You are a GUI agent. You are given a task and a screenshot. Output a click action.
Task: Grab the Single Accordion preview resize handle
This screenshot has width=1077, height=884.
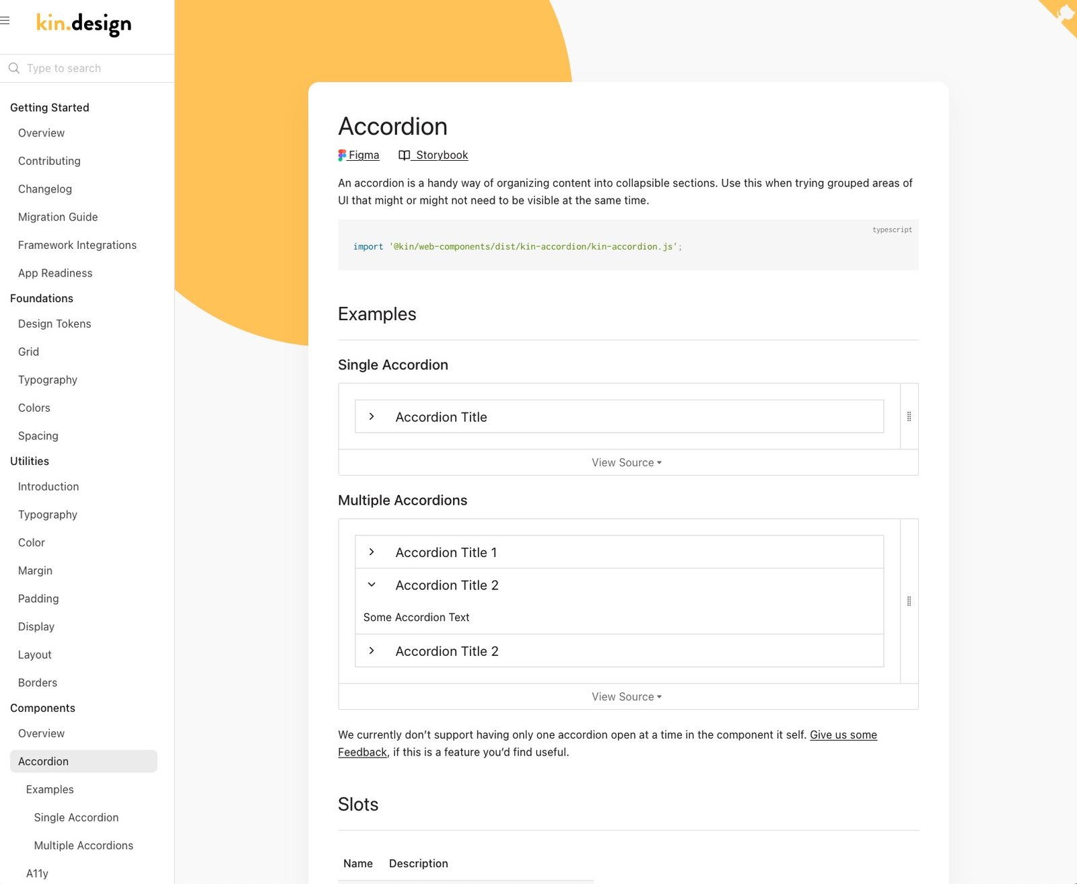[x=909, y=416]
